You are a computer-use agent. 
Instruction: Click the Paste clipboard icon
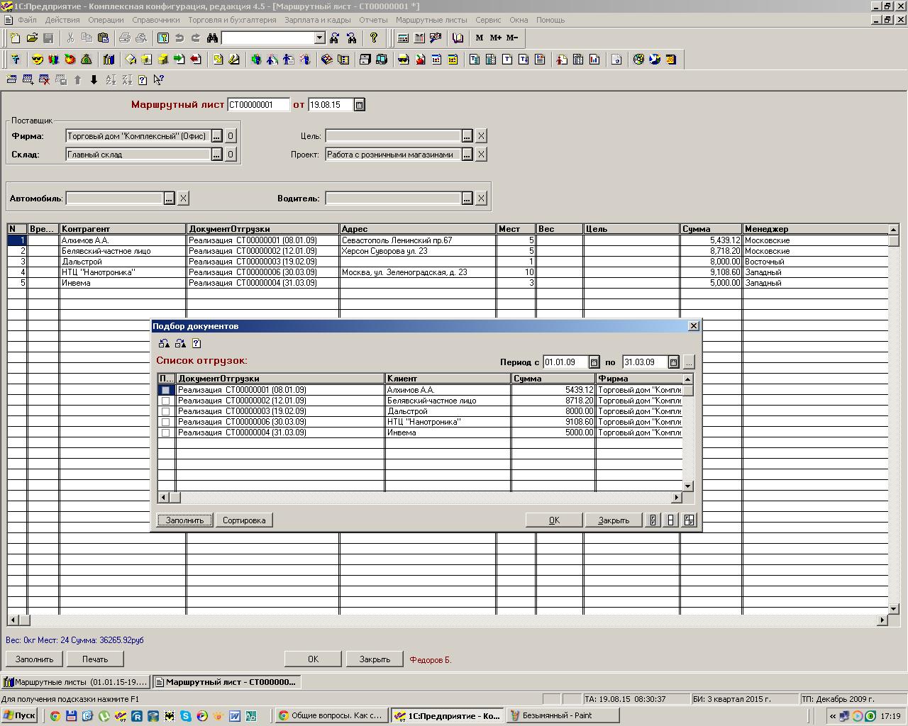coord(103,38)
